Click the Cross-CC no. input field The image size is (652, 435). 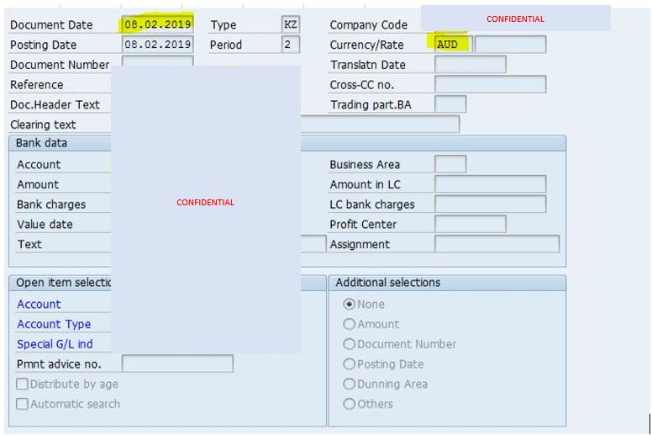490,85
